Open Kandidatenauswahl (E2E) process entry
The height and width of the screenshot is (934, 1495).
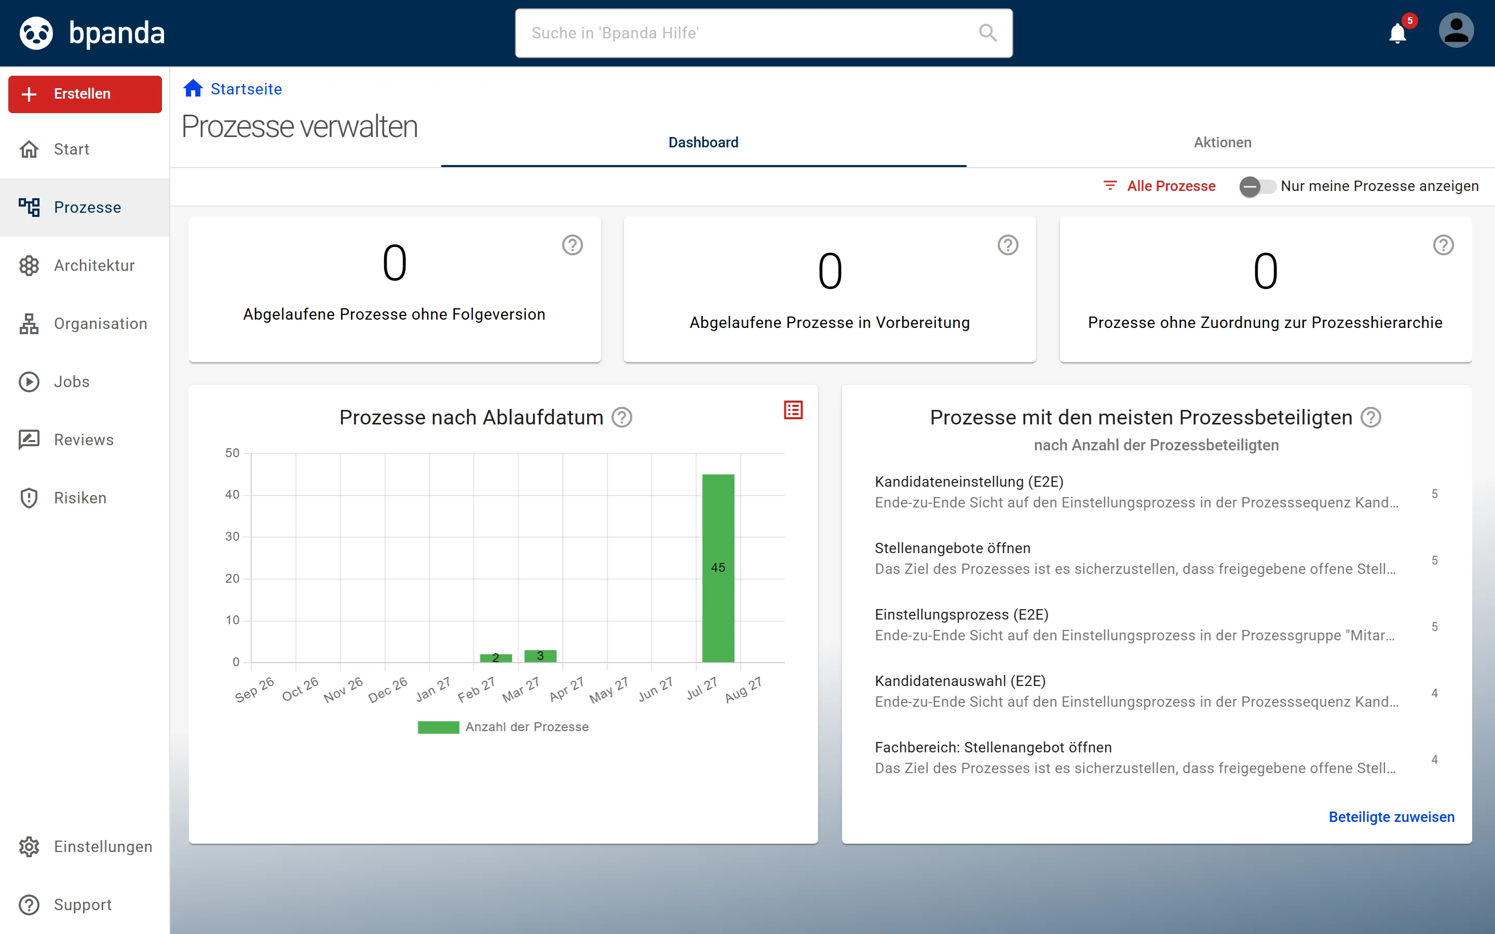(x=1157, y=691)
